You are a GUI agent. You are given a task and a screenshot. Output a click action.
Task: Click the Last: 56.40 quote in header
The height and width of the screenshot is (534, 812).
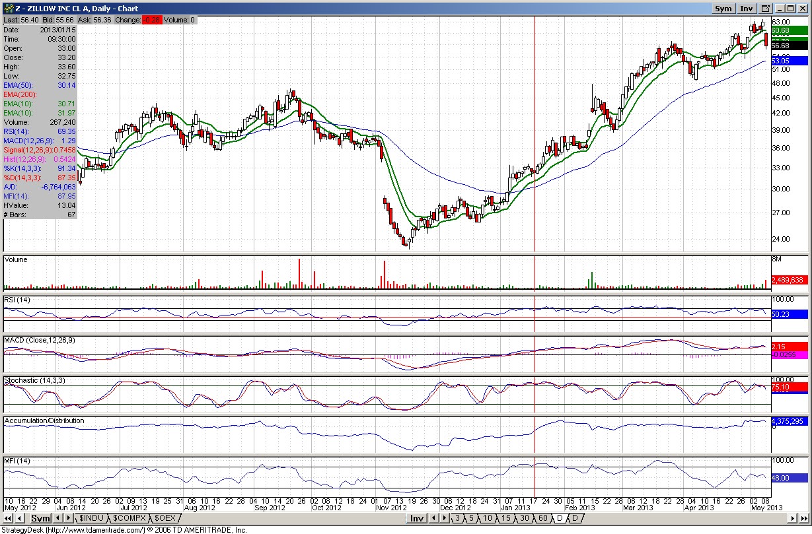pyautogui.click(x=21, y=20)
